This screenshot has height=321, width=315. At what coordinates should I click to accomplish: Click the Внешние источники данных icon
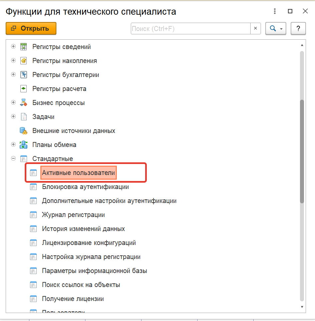pyautogui.click(x=24, y=131)
